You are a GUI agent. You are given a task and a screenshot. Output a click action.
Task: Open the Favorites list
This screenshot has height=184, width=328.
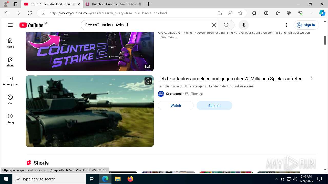click(x=278, y=13)
